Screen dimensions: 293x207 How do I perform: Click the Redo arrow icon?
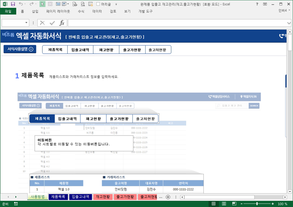coord(31,4)
